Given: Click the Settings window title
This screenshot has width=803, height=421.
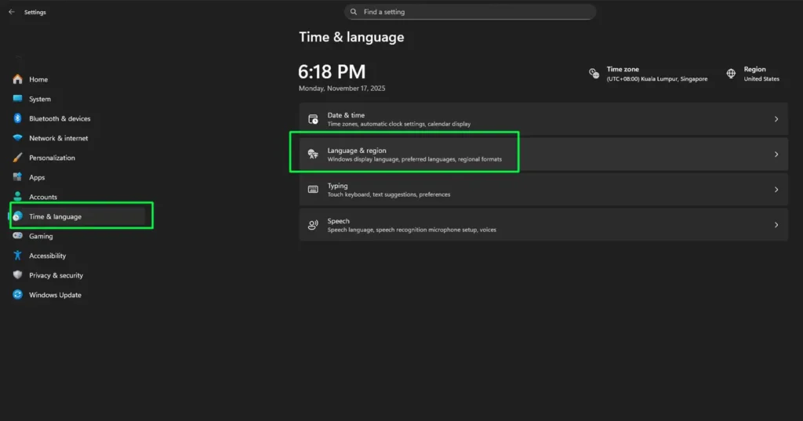Looking at the screenshot, I should click(35, 13).
